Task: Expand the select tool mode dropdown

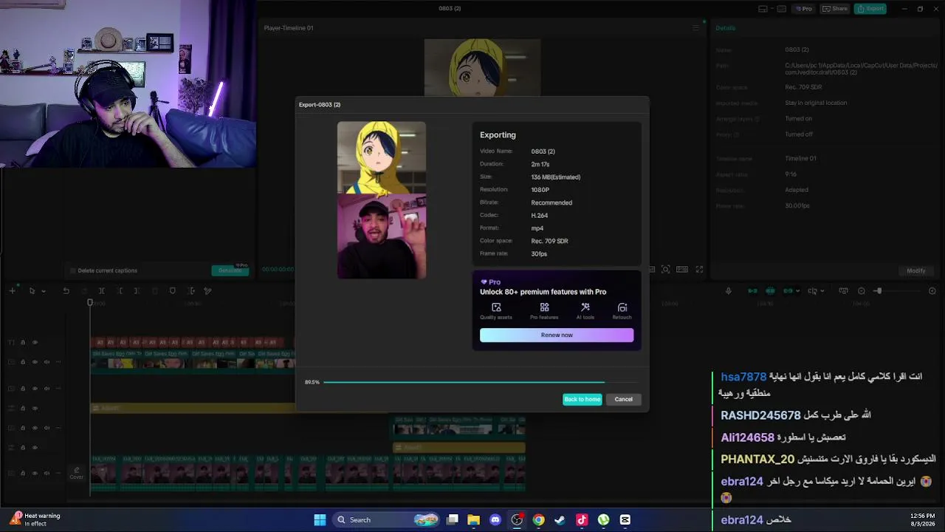Action: (43, 291)
